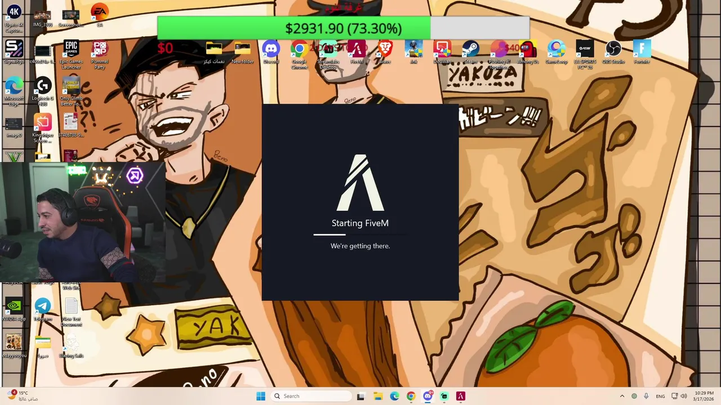Open EA SPORTS FC 26 shortcut
Image resolution: width=721 pixels, height=405 pixels.
pyautogui.click(x=585, y=54)
